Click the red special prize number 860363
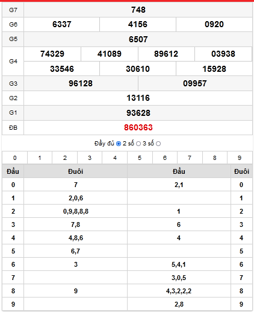Screen dimensions: 254x312 [x=138, y=127]
